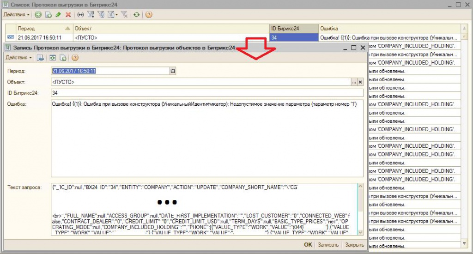Click the Записать button

(x=328, y=245)
